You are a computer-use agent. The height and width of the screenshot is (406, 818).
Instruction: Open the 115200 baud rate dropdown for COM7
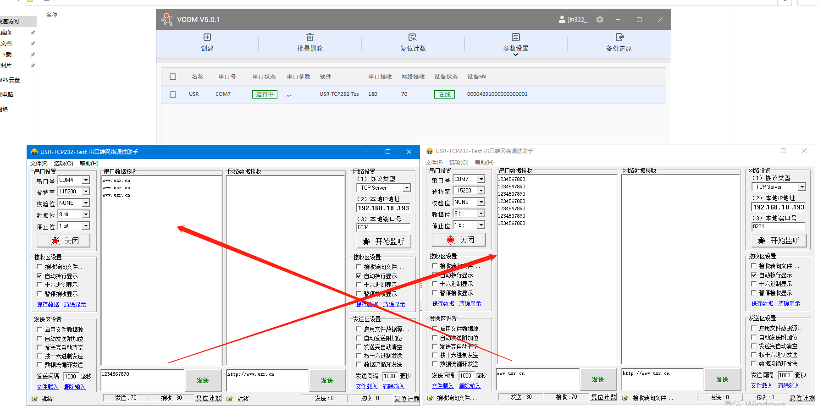click(x=481, y=191)
